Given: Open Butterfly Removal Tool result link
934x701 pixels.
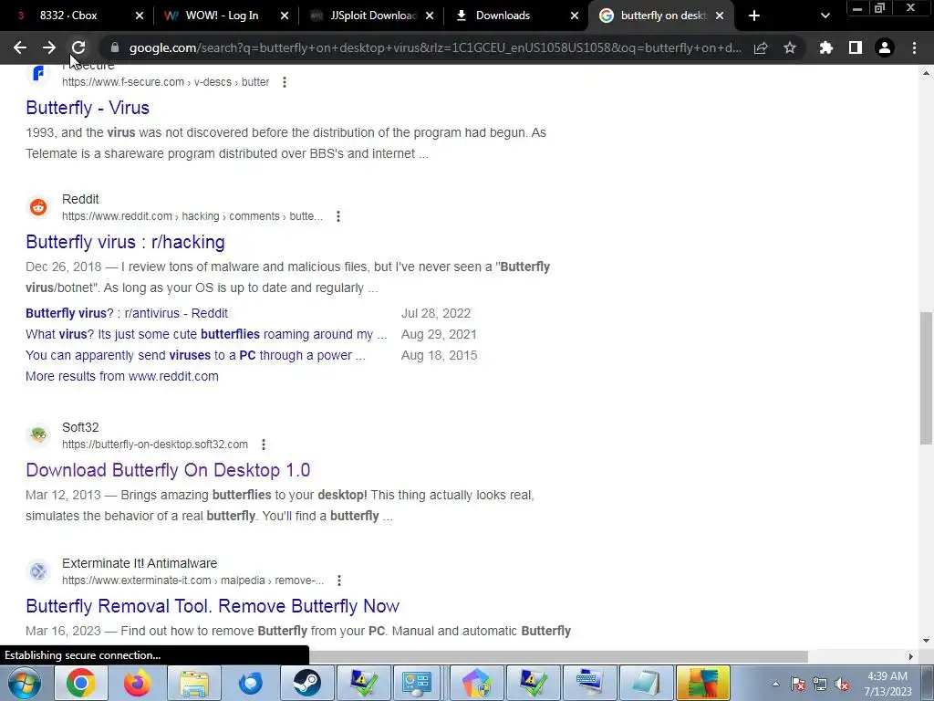Looking at the screenshot, I should tap(213, 606).
